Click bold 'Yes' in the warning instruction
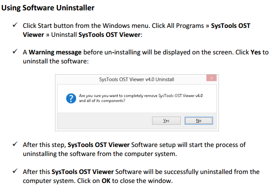 pos(255,52)
